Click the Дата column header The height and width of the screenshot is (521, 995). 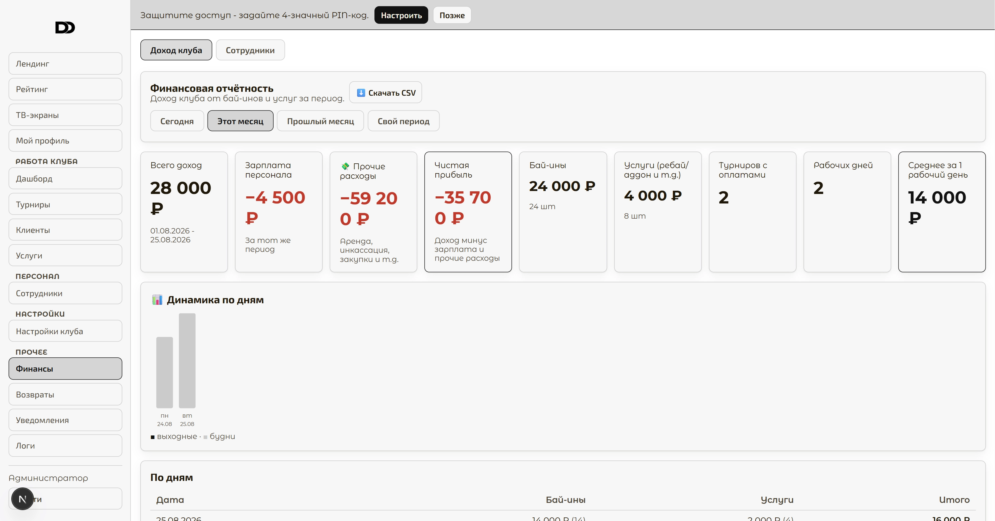click(170, 500)
